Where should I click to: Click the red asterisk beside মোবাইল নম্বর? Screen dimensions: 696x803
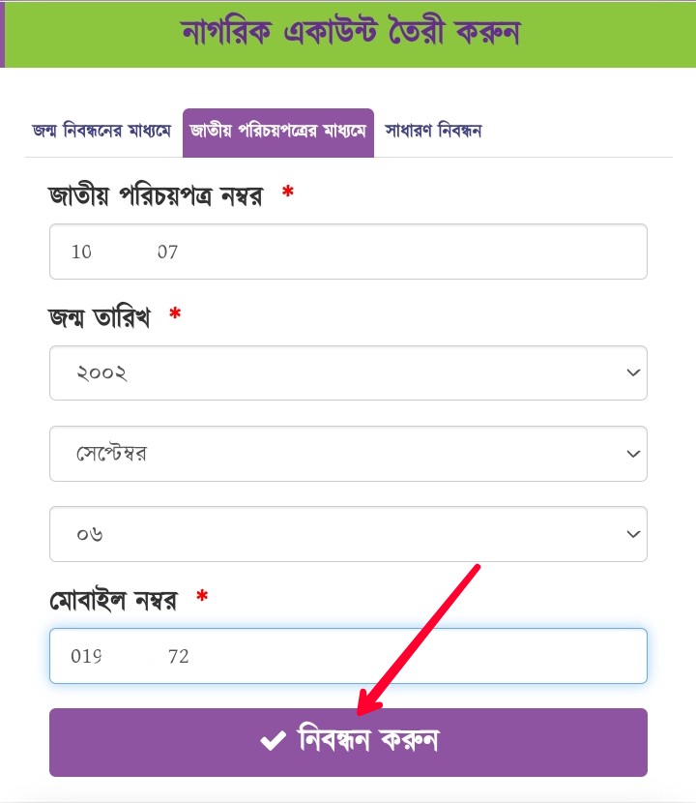pos(202,599)
